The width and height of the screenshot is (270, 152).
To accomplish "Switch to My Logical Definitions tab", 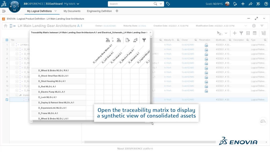I will [39, 11].
